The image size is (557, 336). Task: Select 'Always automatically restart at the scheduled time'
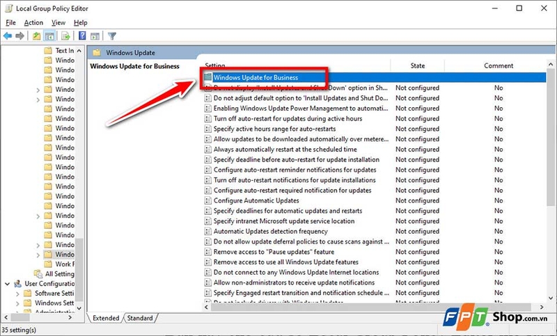click(x=285, y=150)
